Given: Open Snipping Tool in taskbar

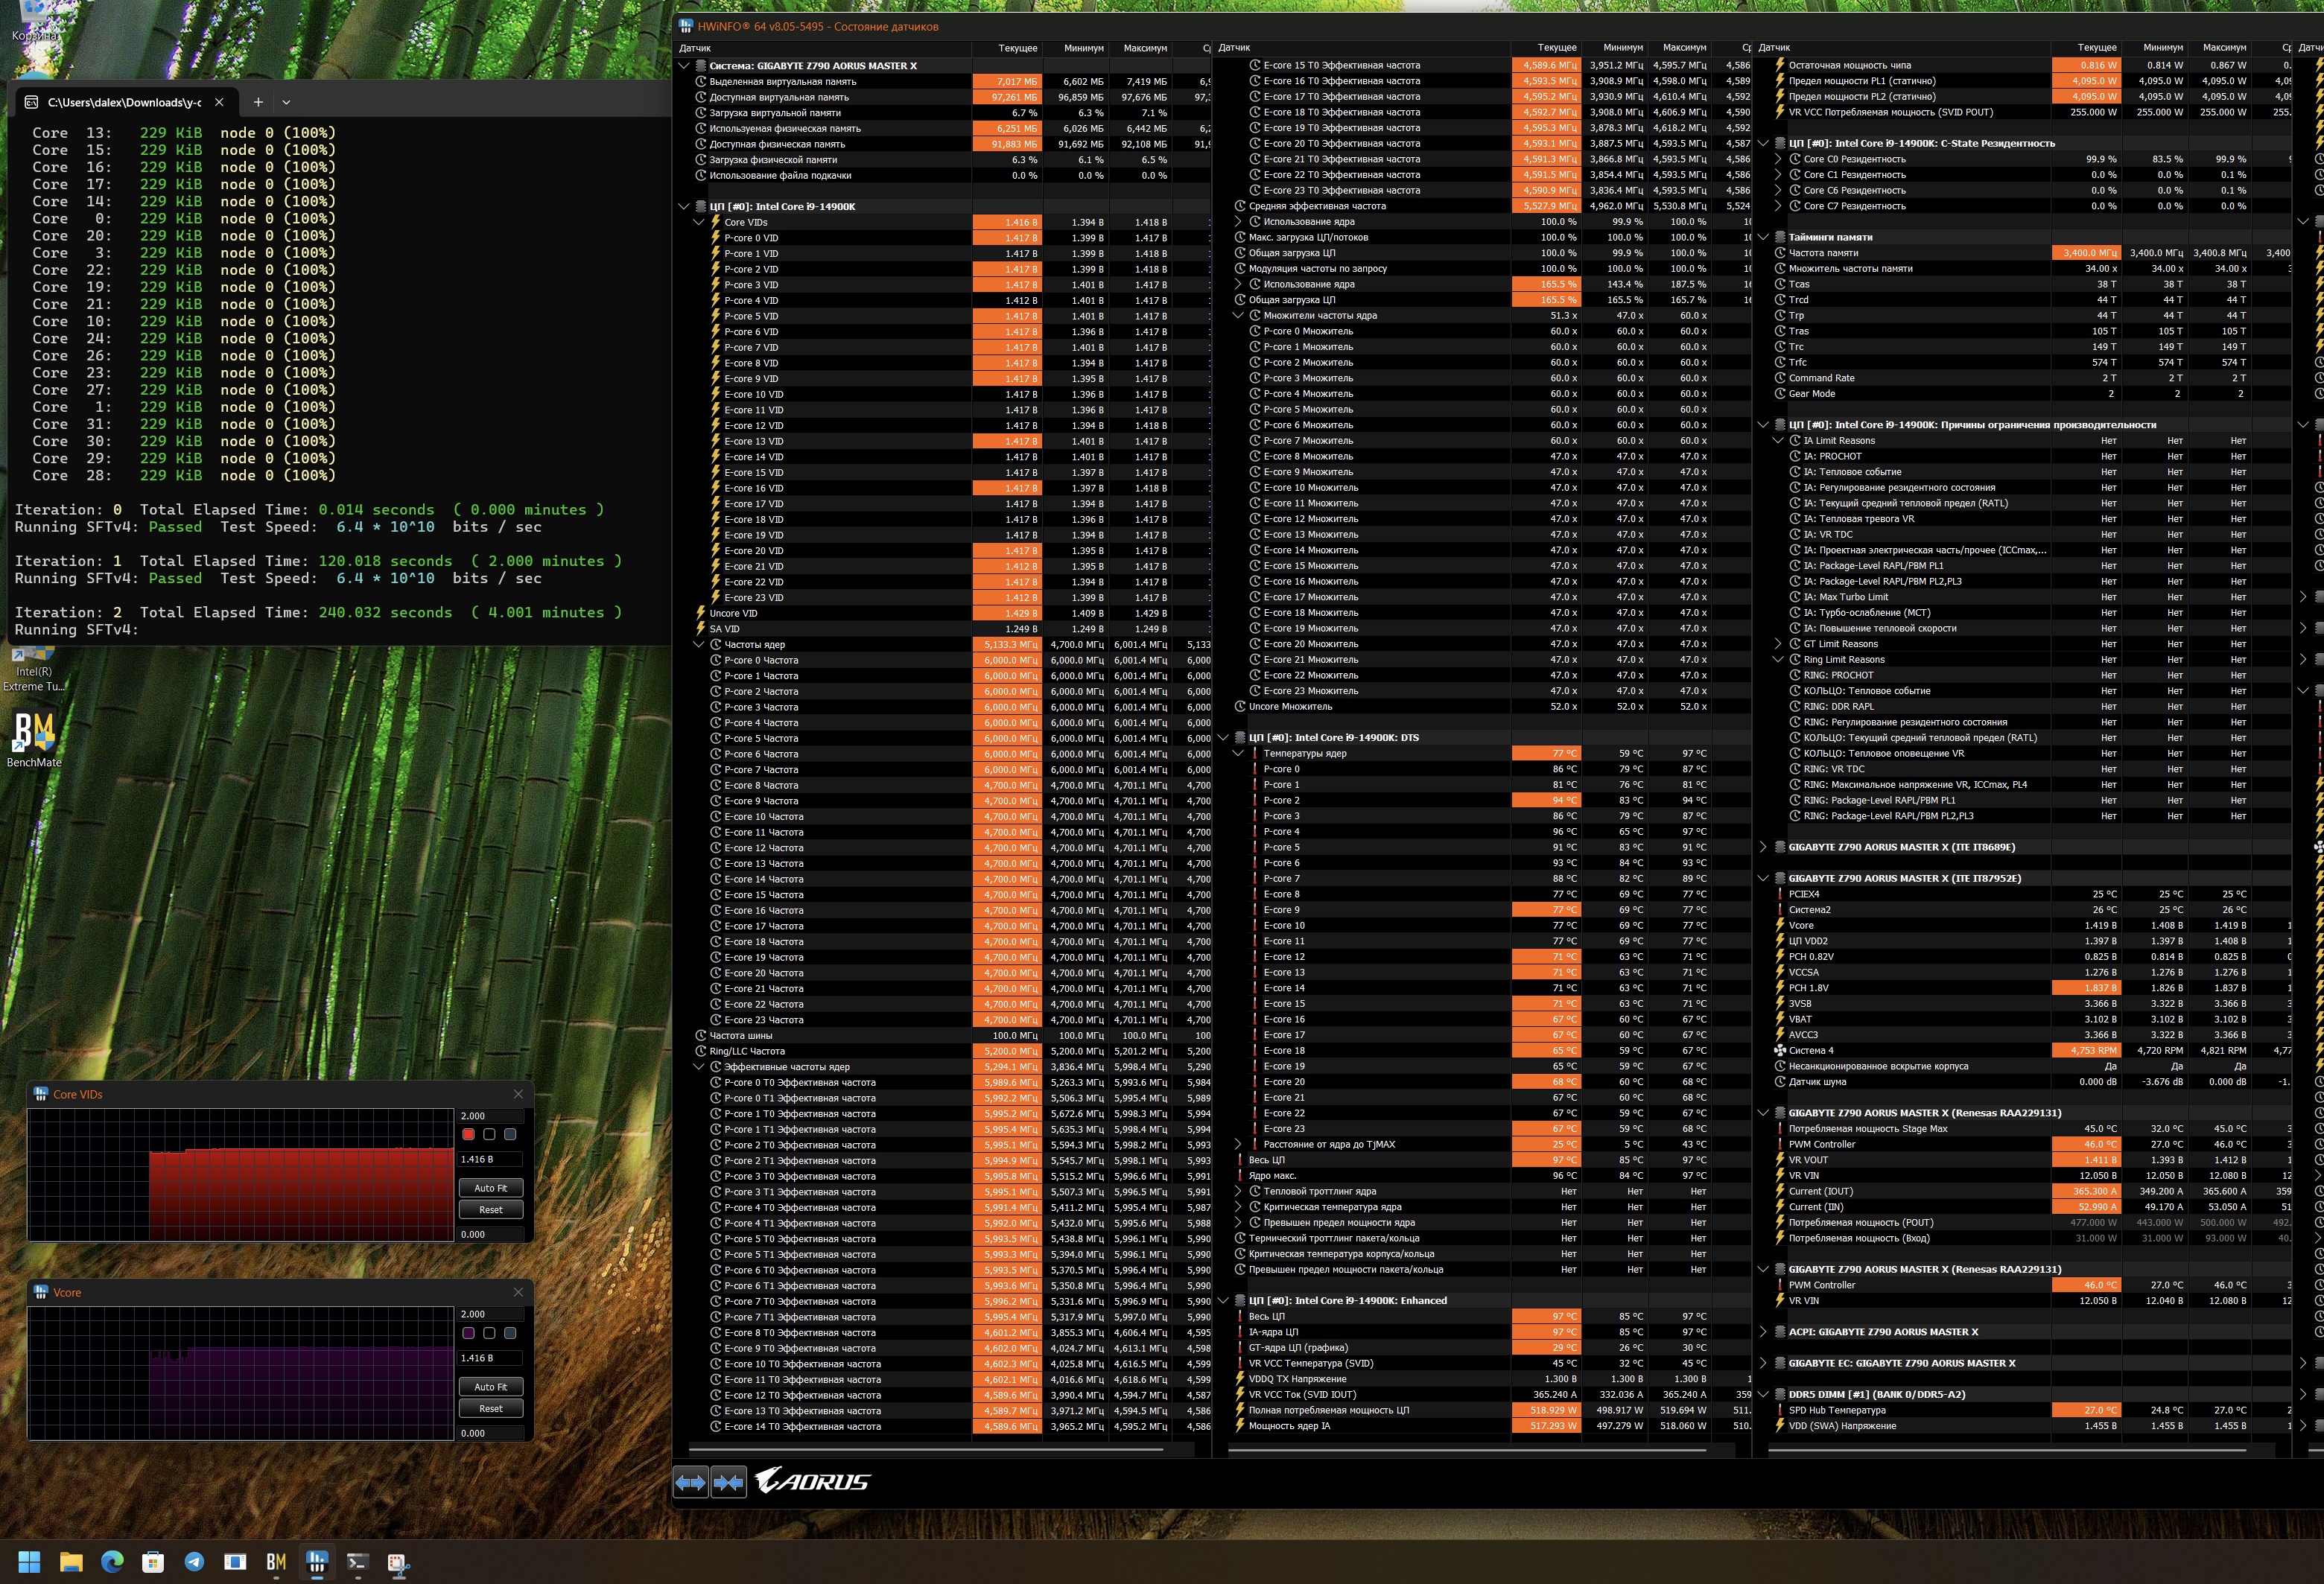Looking at the screenshot, I should [399, 1562].
